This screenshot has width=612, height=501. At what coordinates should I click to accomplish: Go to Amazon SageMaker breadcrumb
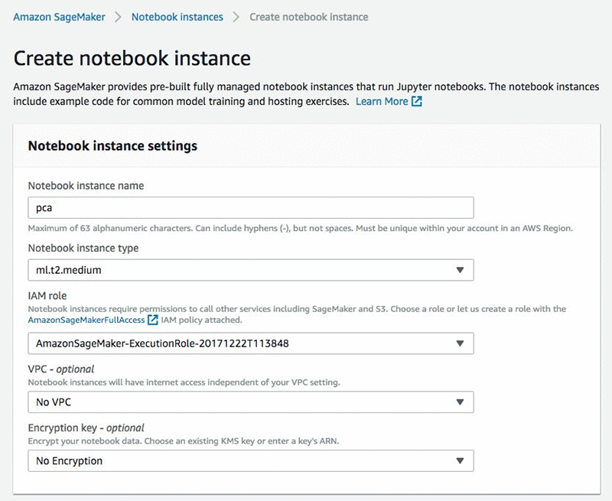coord(59,16)
